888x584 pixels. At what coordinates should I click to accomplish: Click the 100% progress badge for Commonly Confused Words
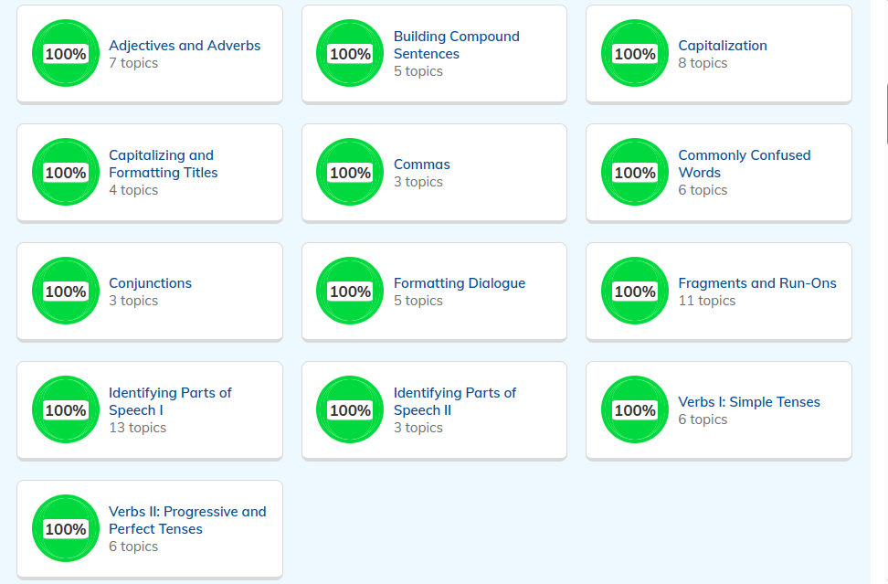coord(634,173)
